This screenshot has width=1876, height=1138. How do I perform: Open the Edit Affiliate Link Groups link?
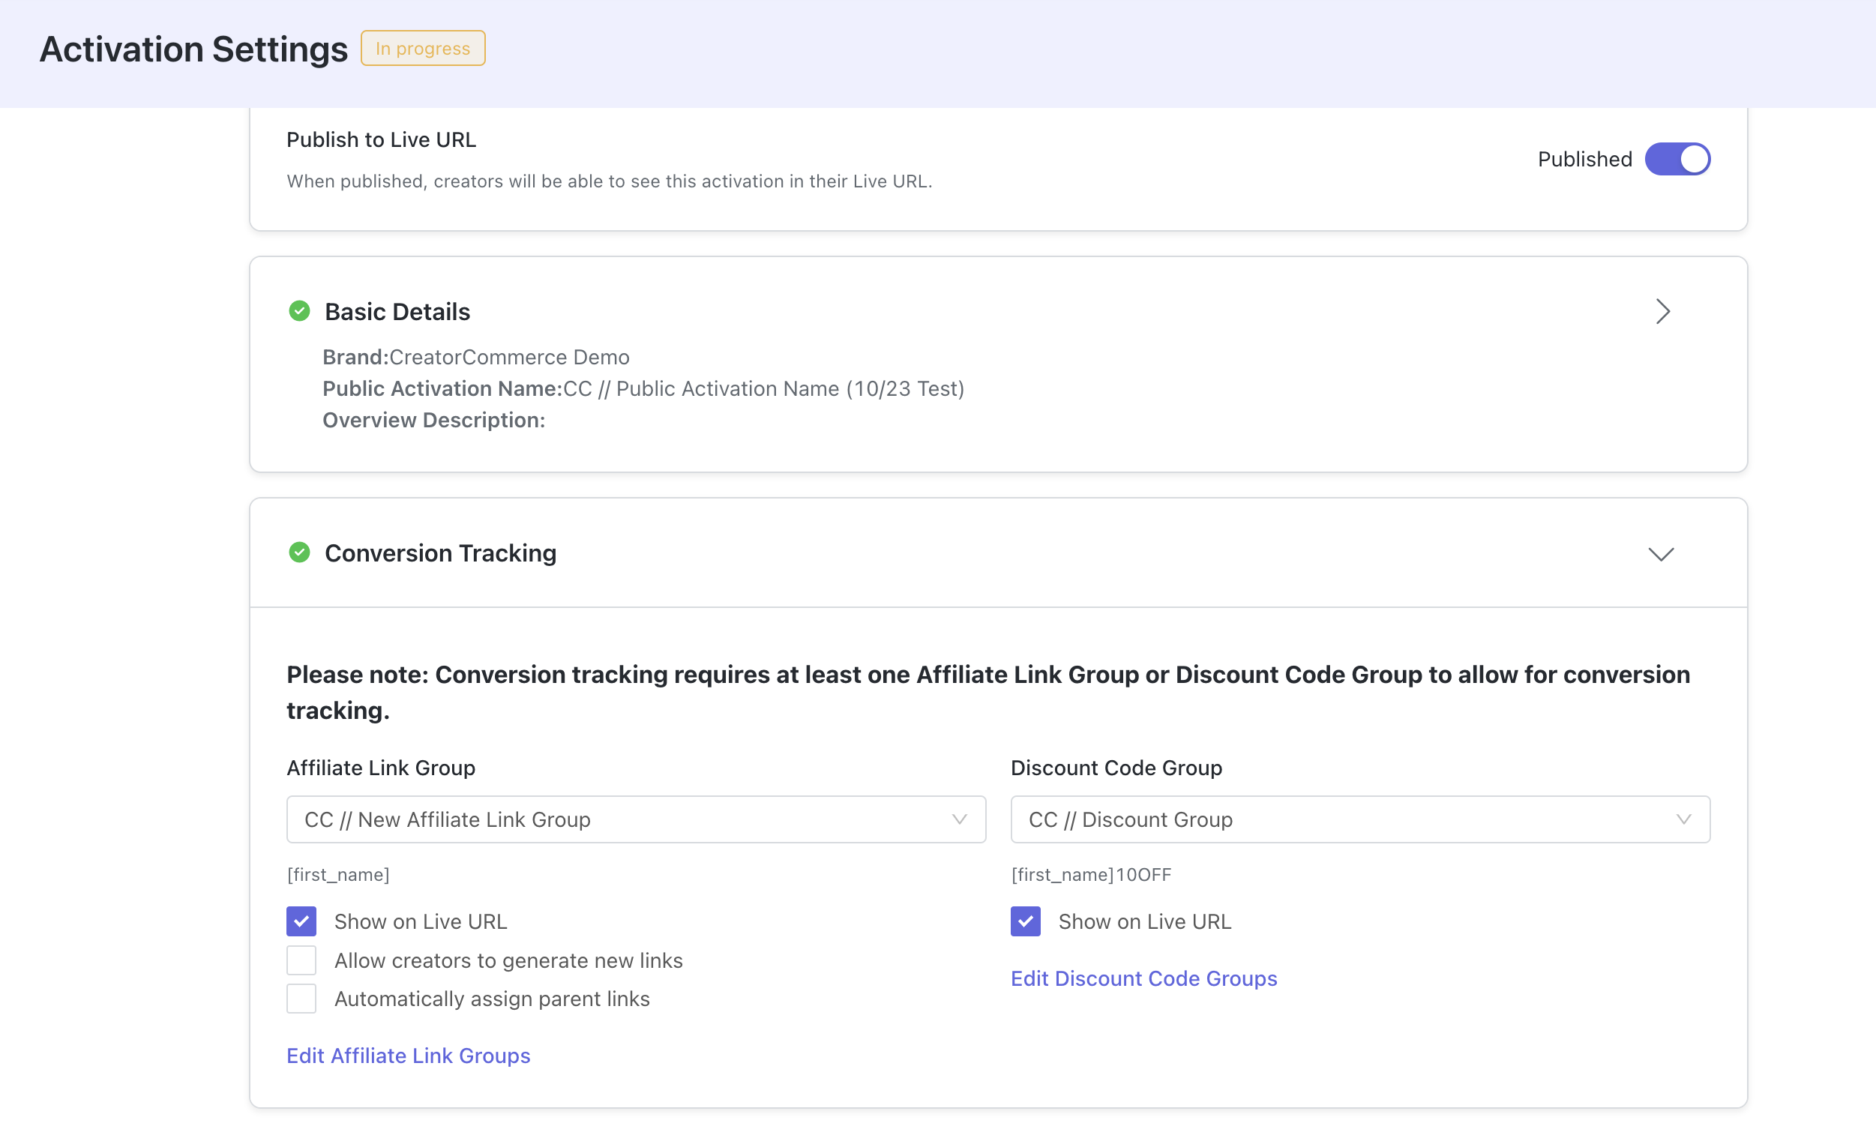pos(408,1056)
